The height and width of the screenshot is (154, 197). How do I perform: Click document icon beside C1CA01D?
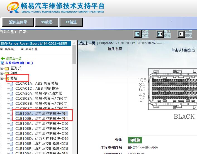click(x=11, y=89)
